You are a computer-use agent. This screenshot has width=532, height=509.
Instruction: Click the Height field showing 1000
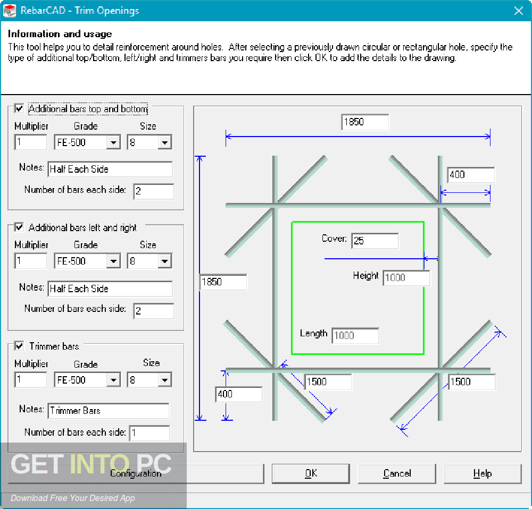[x=406, y=278]
